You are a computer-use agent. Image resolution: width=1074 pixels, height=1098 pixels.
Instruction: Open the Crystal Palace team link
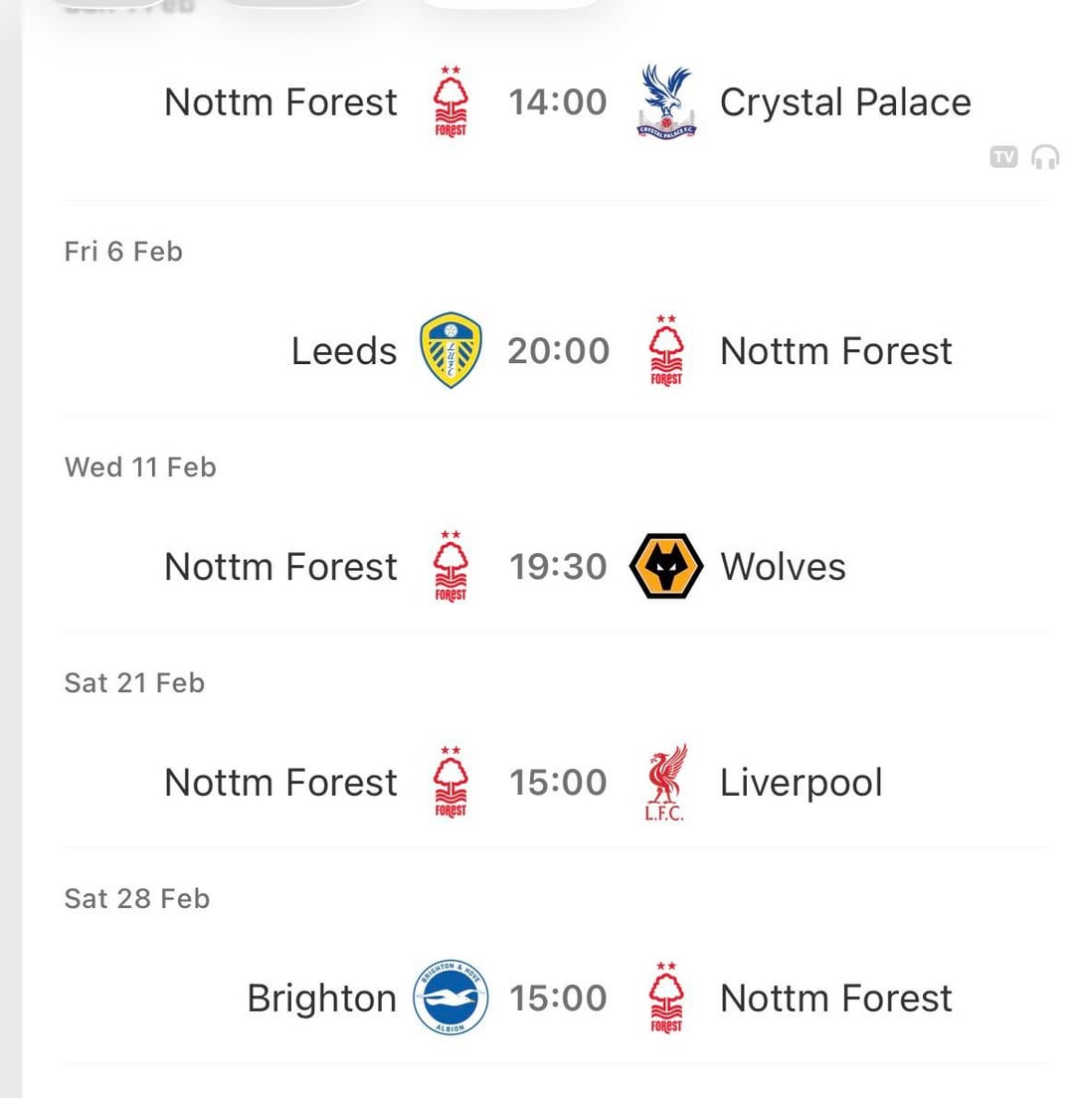point(845,101)
